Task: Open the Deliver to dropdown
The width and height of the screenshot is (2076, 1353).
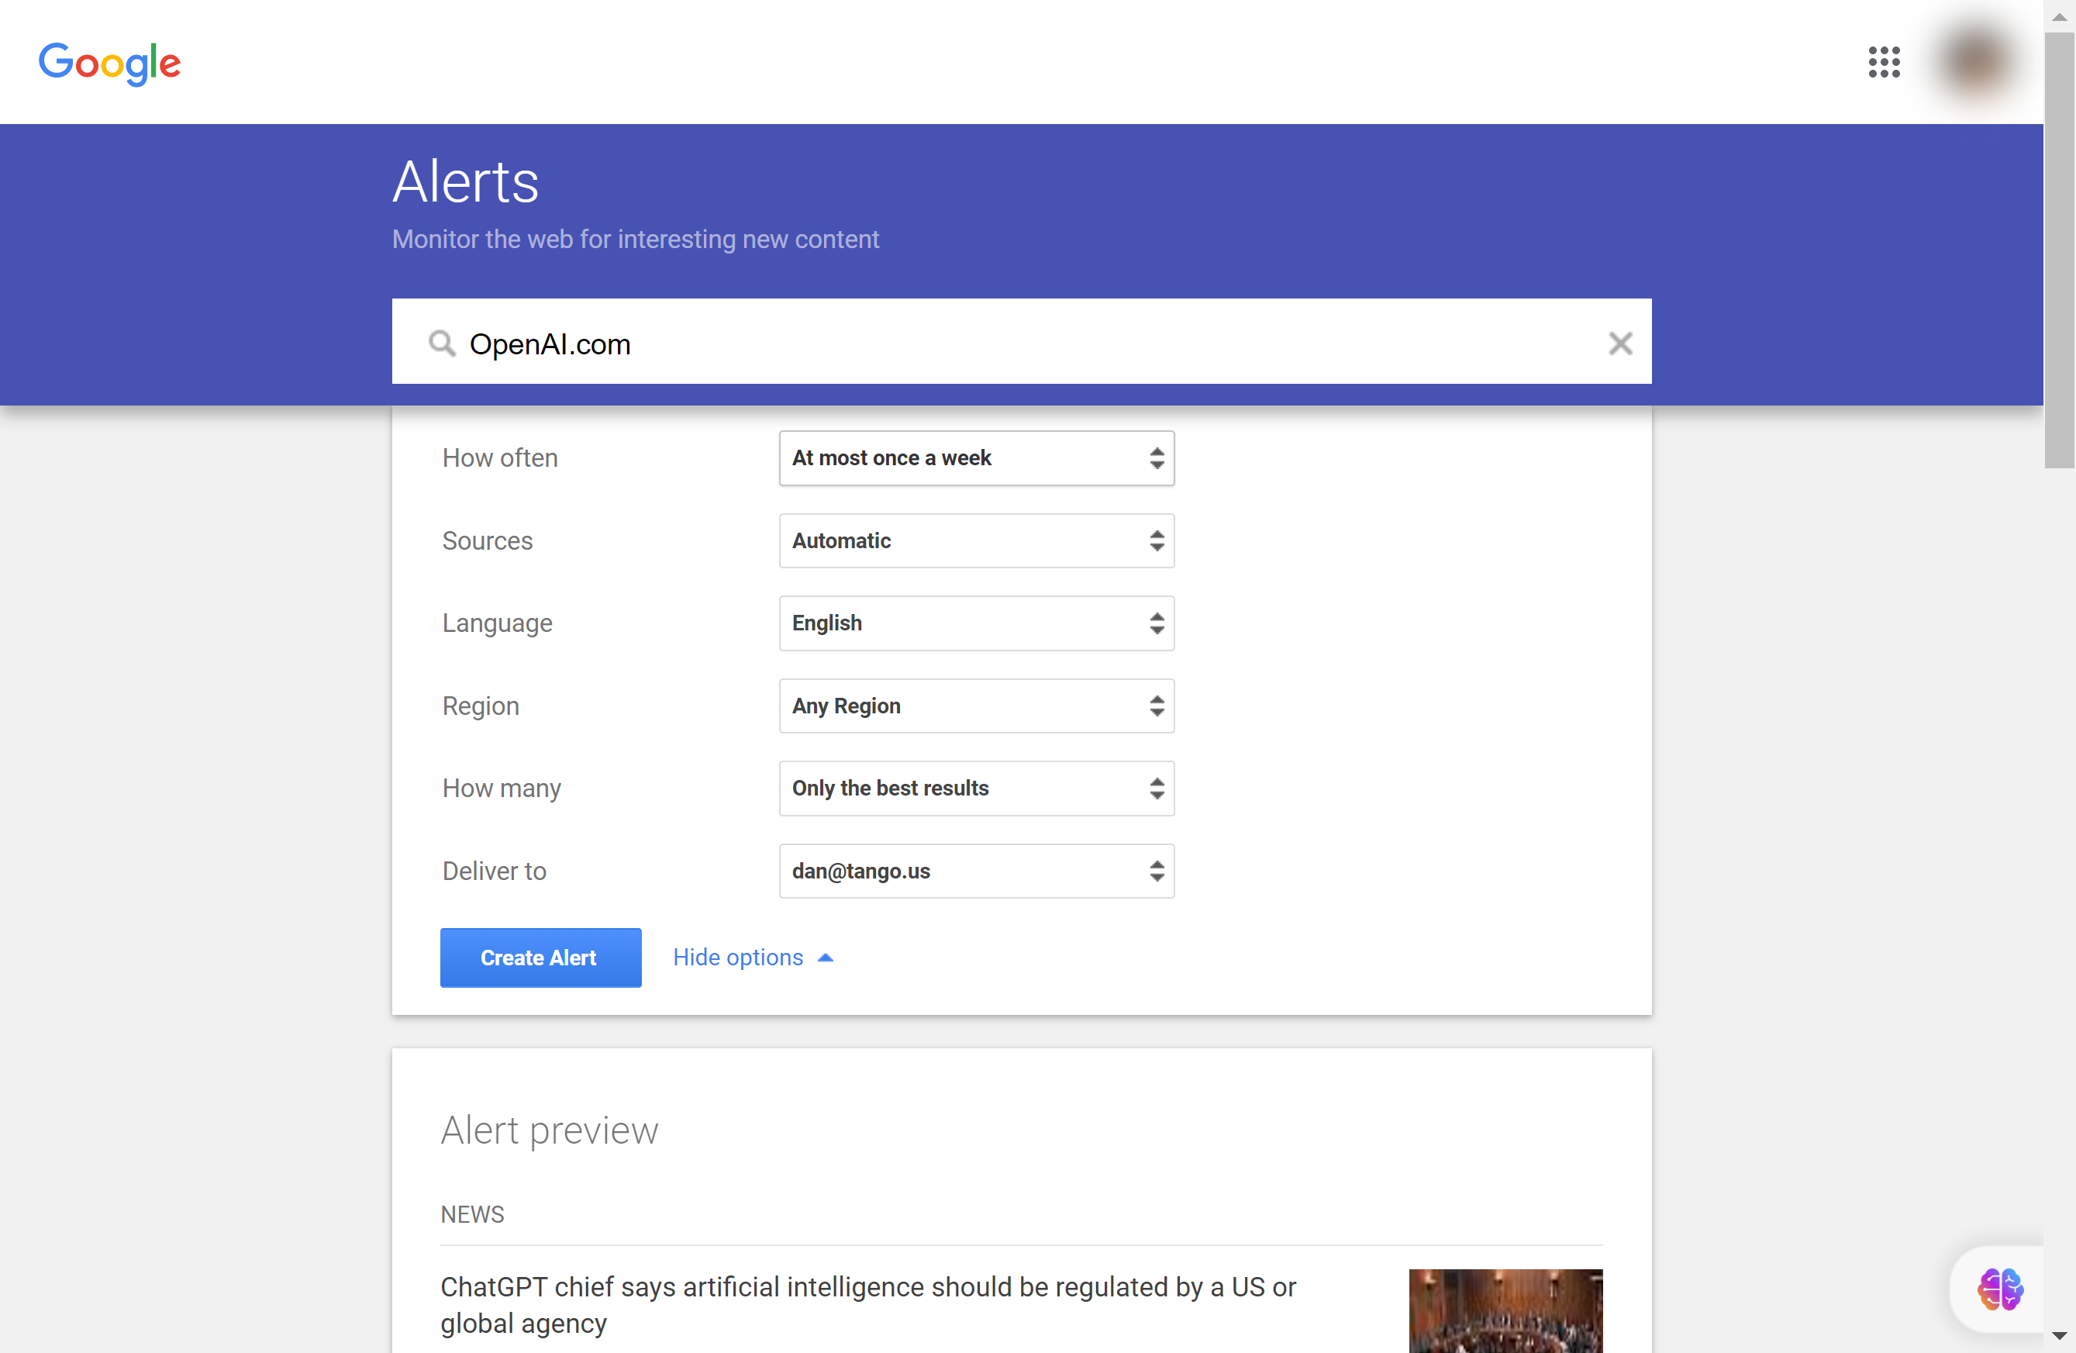Action: tap(976, 871)
